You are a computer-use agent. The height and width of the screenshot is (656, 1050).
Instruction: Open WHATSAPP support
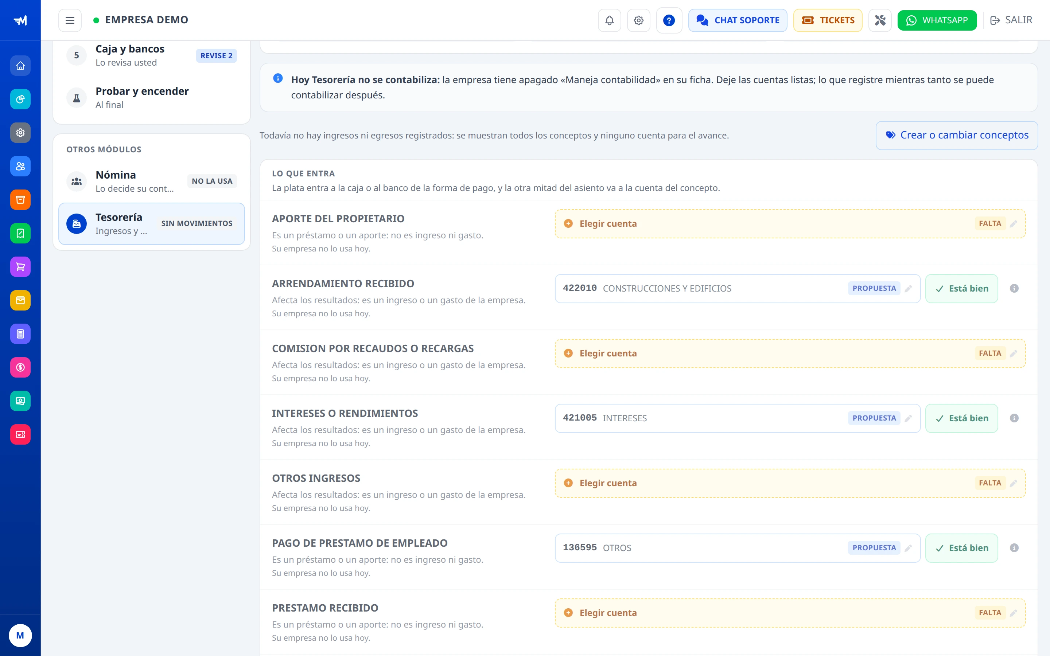pos(937,20)
